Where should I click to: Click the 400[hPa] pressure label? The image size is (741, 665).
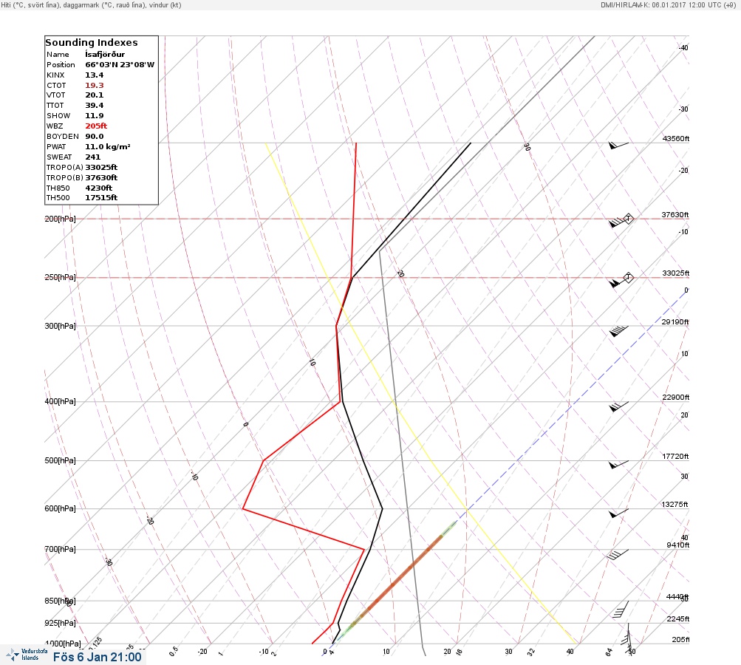pos(60,401)
